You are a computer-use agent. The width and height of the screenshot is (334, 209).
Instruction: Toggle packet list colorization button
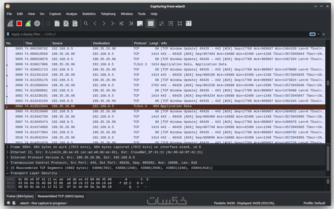[151, 24]
